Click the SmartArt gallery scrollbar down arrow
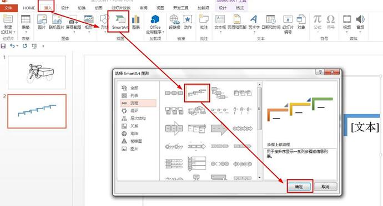This screenshot has height=206, width=383. coord(259,177)
